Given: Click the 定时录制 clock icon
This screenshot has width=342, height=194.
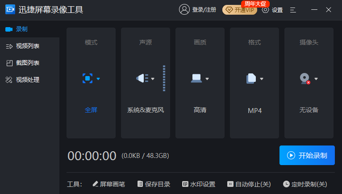Looking at the screenshot, I should (286, 184).
